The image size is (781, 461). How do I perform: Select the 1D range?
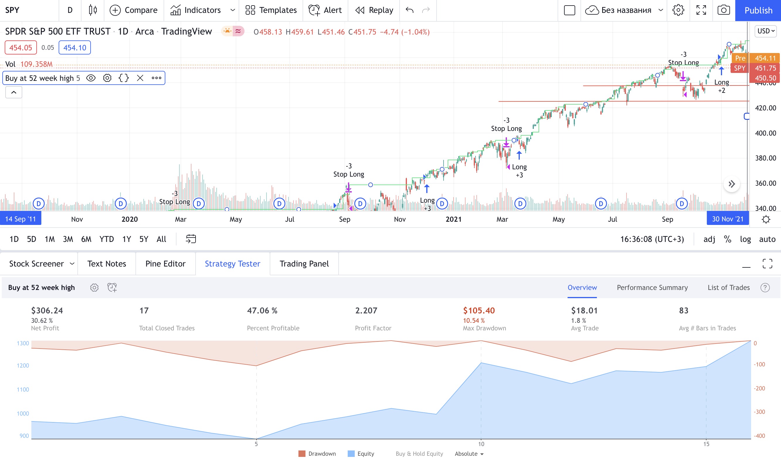pos(14,239)
